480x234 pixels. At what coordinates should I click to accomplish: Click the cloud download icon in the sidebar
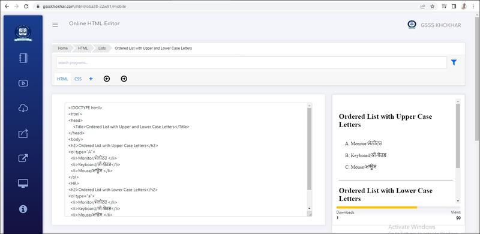click(x=23, y=108)
